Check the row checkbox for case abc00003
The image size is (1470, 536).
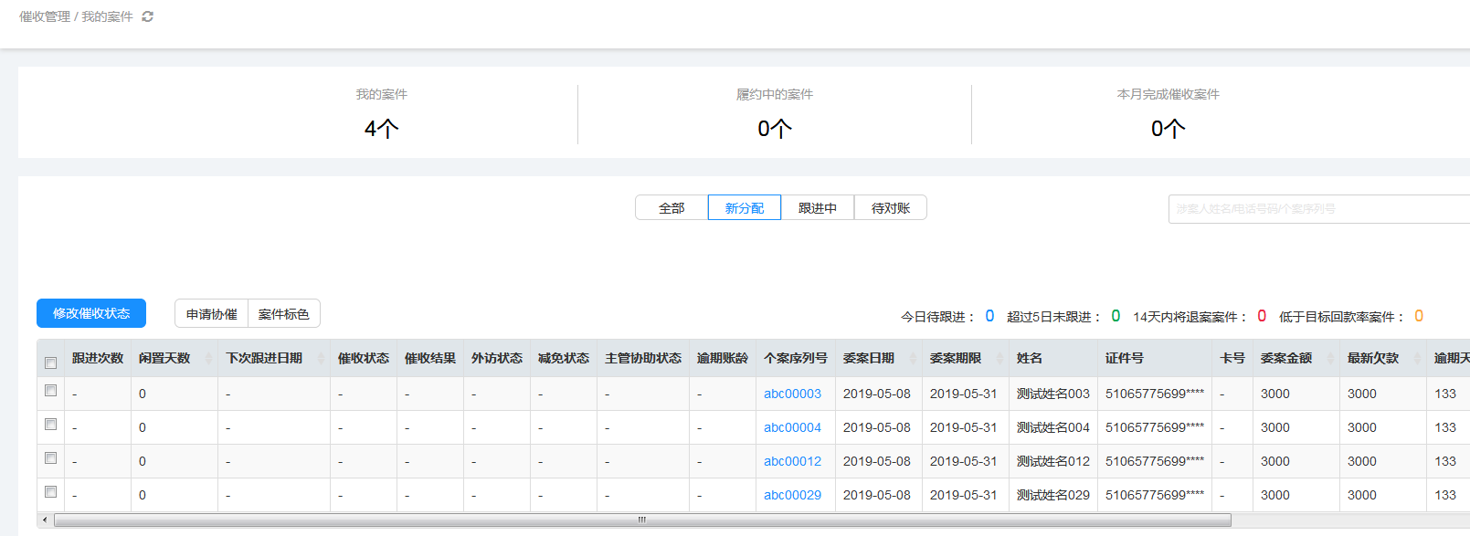pos(51,391)
